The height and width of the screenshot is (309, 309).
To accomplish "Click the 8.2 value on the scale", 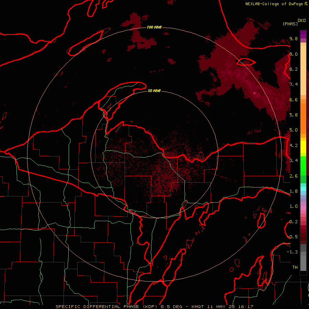I will pyautogui.click(x=294, y=69).
